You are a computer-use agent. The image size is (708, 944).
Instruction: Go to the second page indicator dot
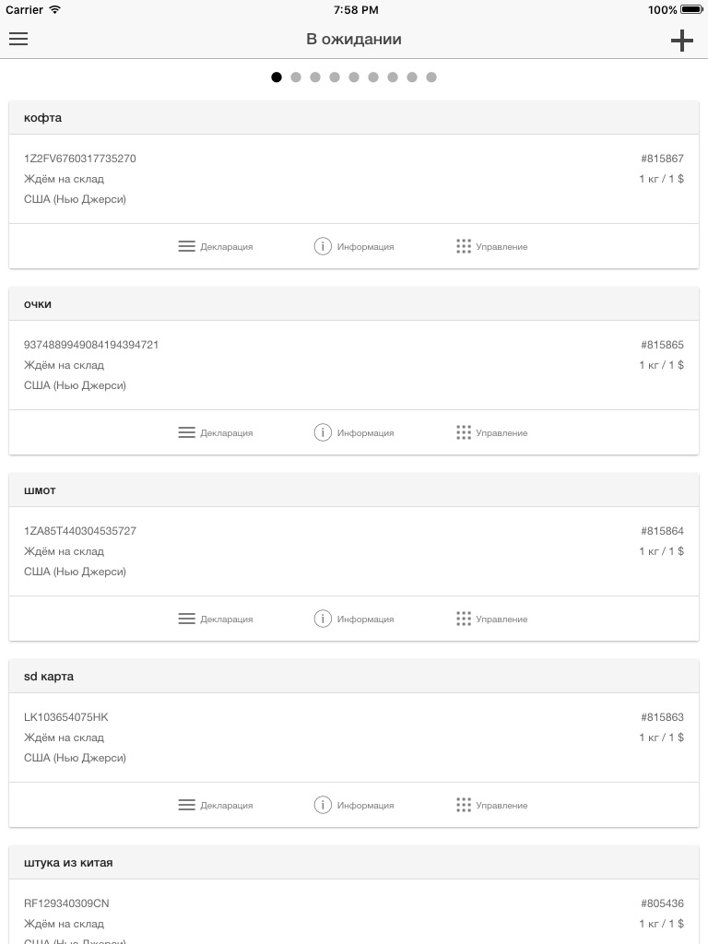point(296,77)
